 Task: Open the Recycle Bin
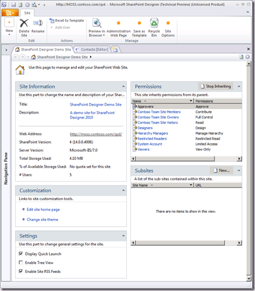pyautogui.click(x=154, y=28)
